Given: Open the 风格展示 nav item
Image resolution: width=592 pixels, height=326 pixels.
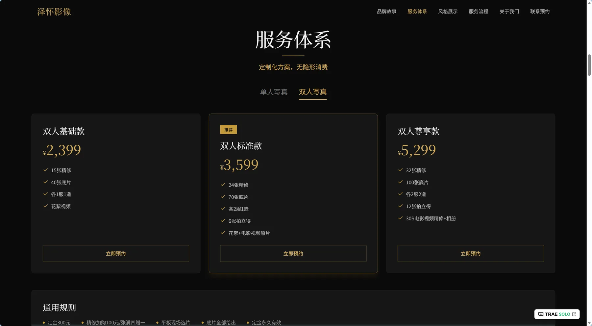Looking at the screenshot, I should point(448,12).
